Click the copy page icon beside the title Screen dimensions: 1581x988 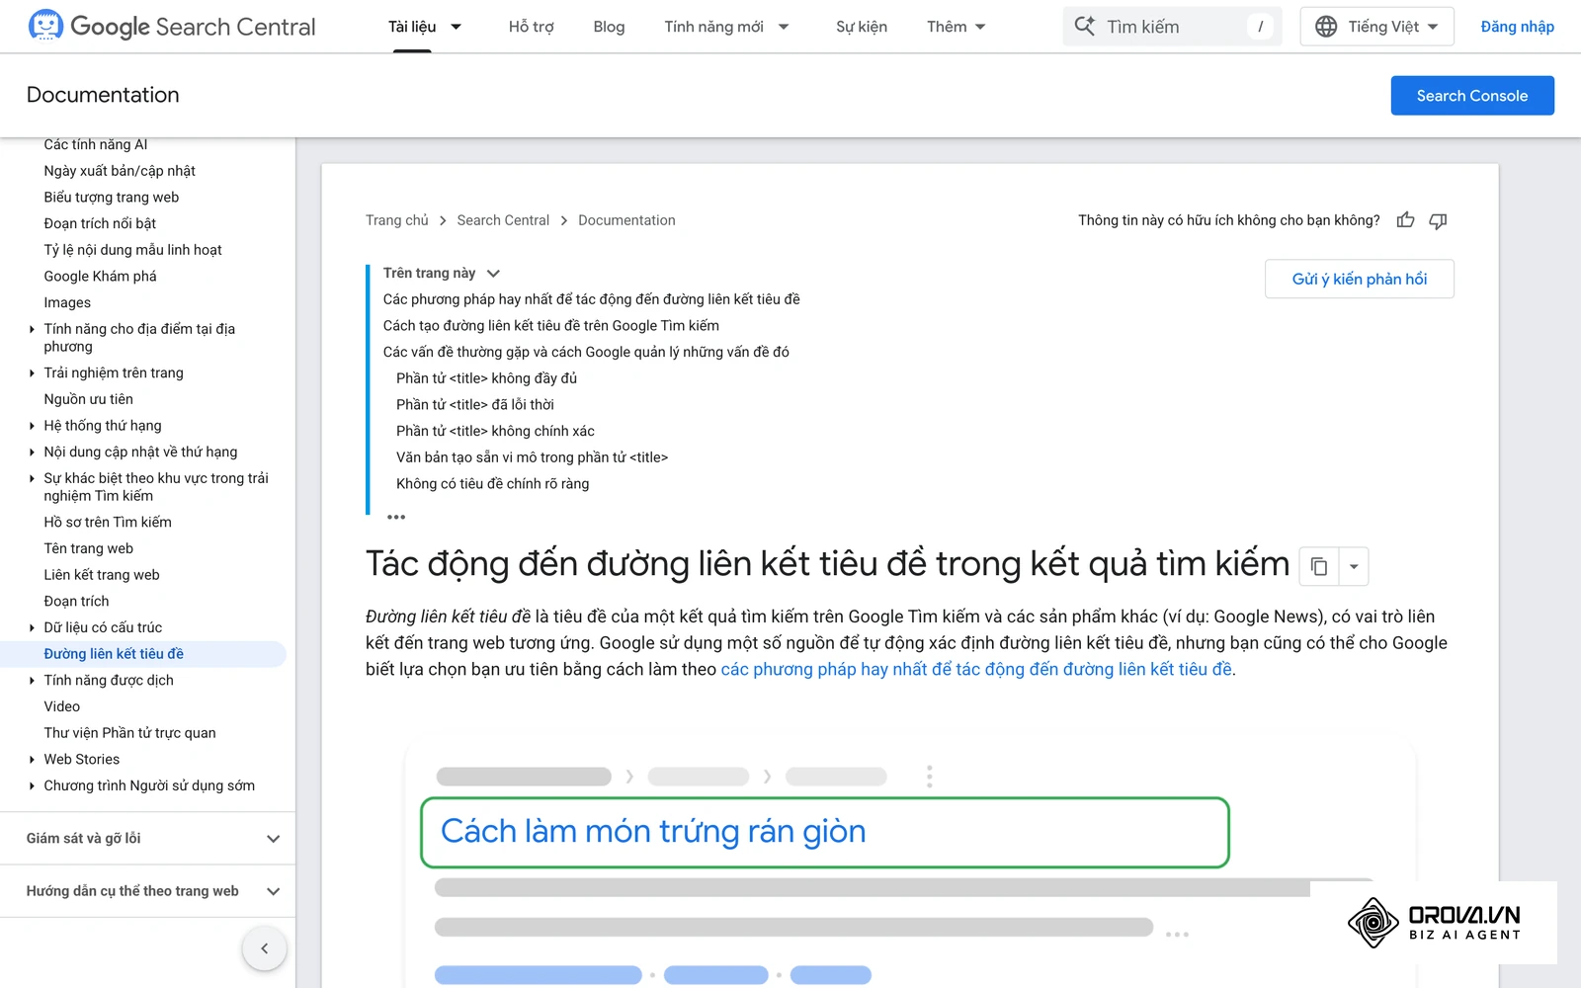coord(1318,567)
